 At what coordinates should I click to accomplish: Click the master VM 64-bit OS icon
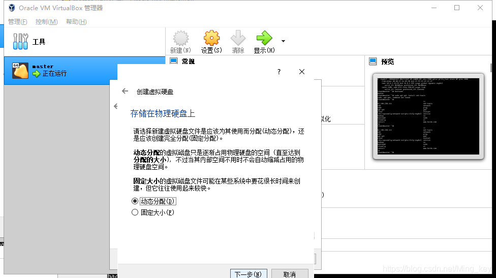(20, 71)
